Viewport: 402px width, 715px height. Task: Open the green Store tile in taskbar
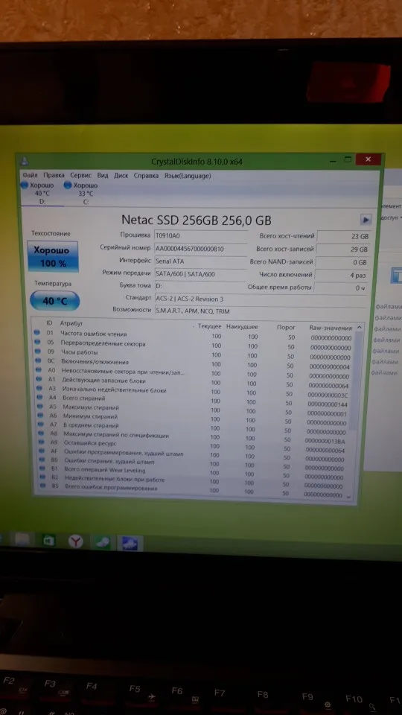pyautogui.click(x=48, y=541)
